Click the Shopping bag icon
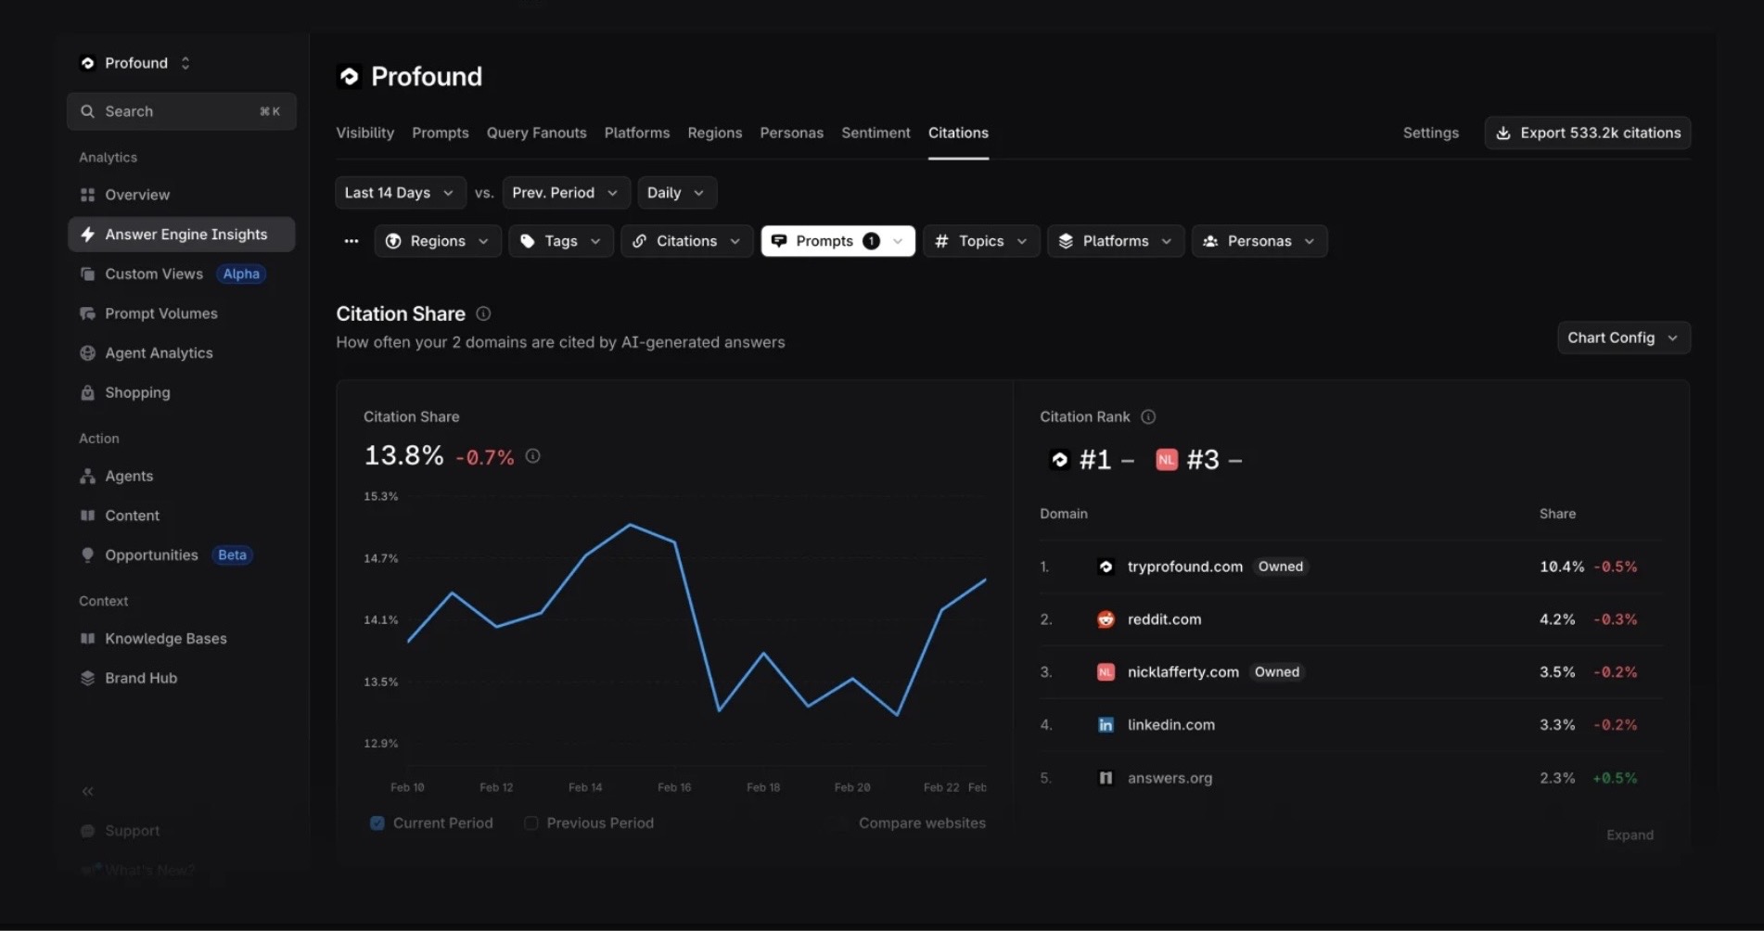 click(x=87, y=392)
